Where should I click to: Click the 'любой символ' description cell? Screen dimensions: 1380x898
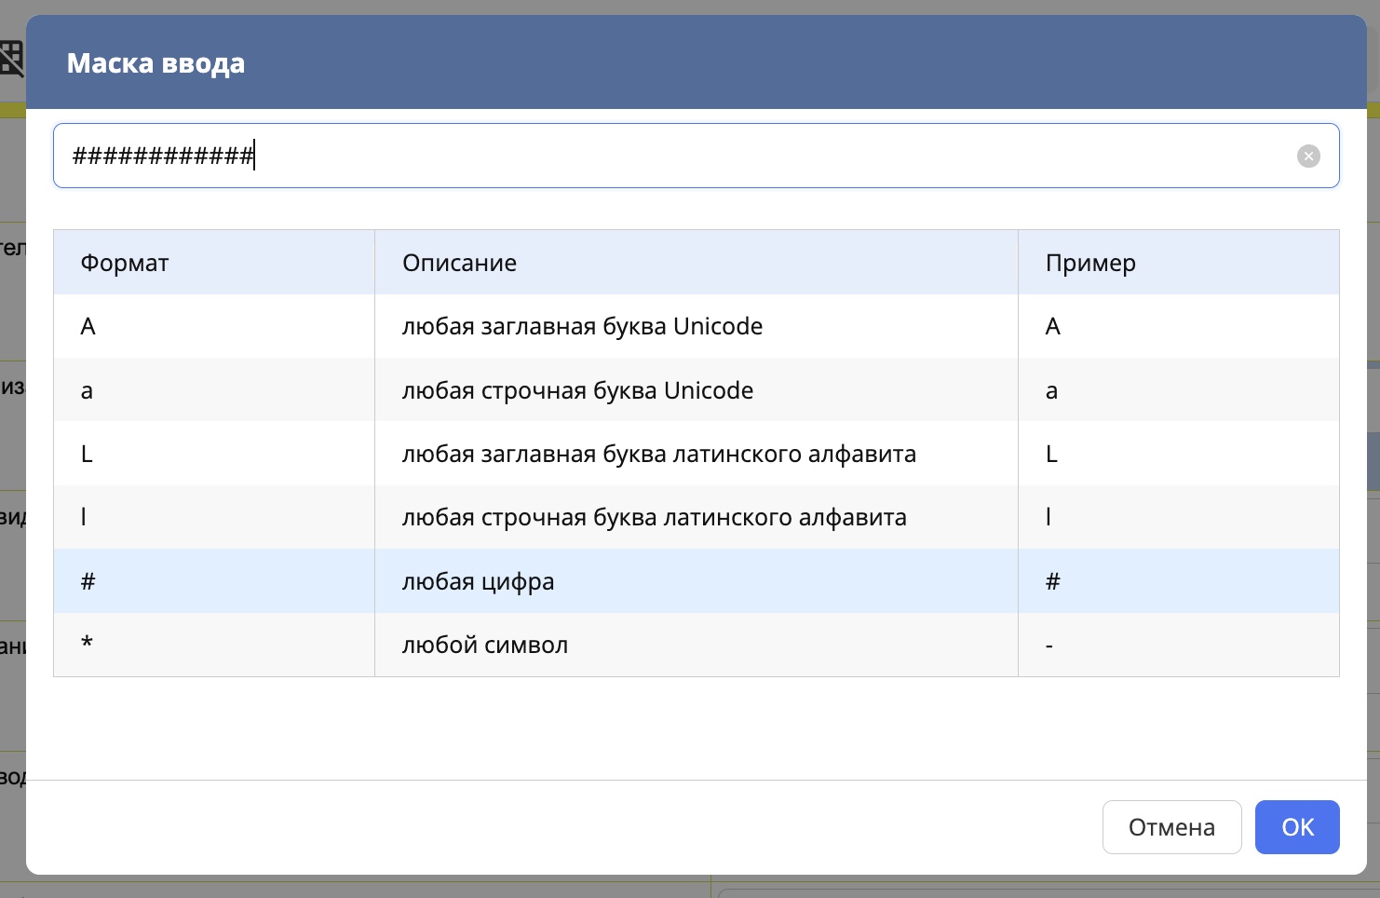coord(484,645)
